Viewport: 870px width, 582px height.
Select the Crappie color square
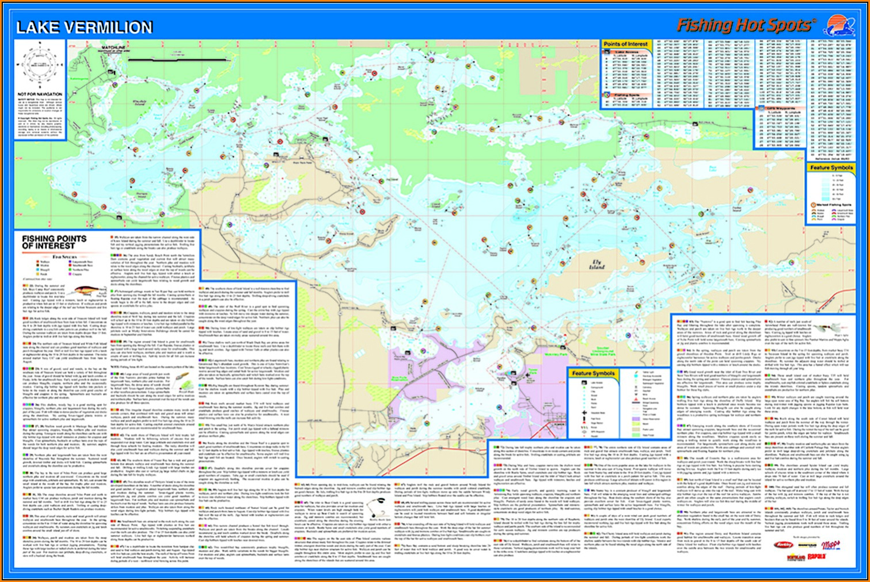tap(70, 274)
